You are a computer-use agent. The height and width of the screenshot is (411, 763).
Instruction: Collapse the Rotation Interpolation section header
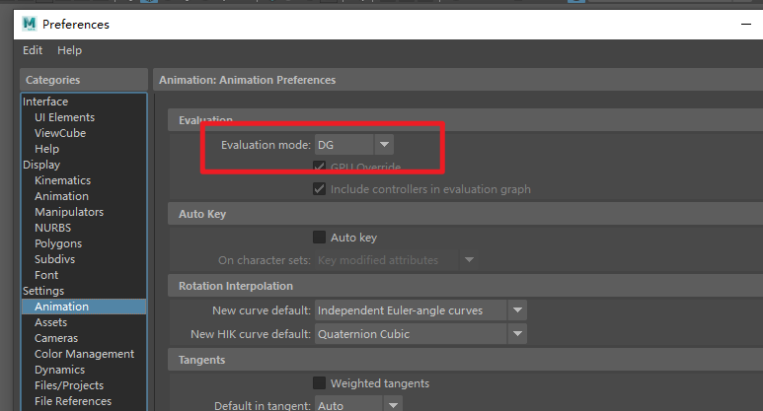[465, 286]
